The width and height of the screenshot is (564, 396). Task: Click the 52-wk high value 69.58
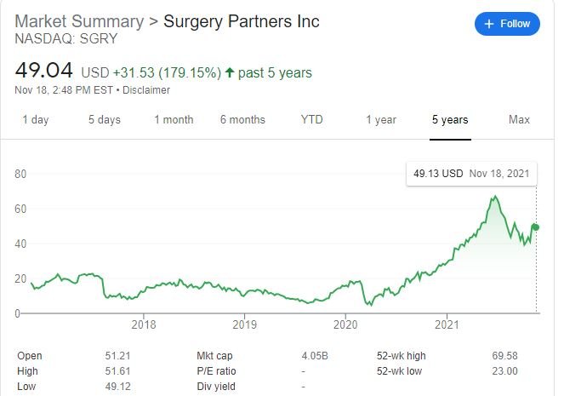coord(504,356)
